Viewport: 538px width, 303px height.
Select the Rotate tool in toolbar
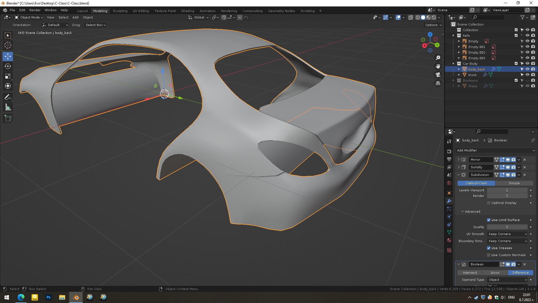click(x=8, y=66)
